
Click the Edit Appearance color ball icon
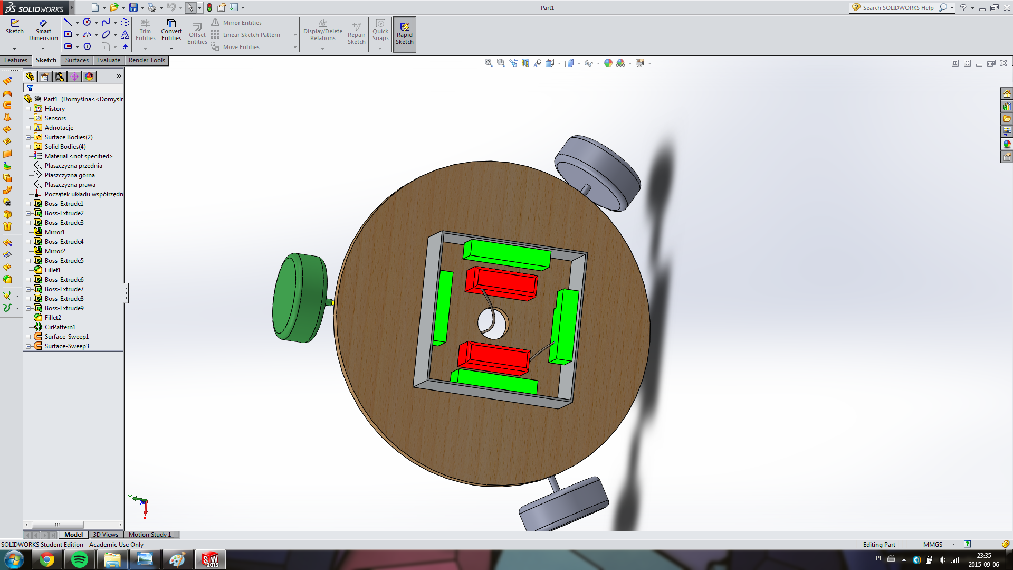[x=608, y=63]
